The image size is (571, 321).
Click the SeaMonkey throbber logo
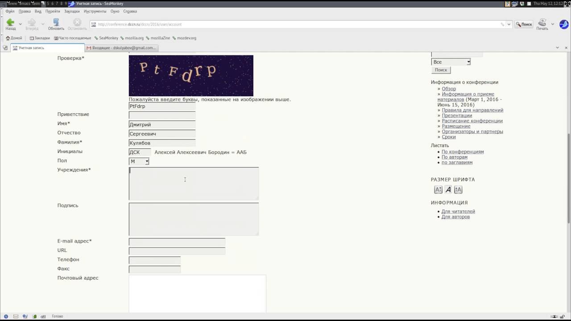564,24
